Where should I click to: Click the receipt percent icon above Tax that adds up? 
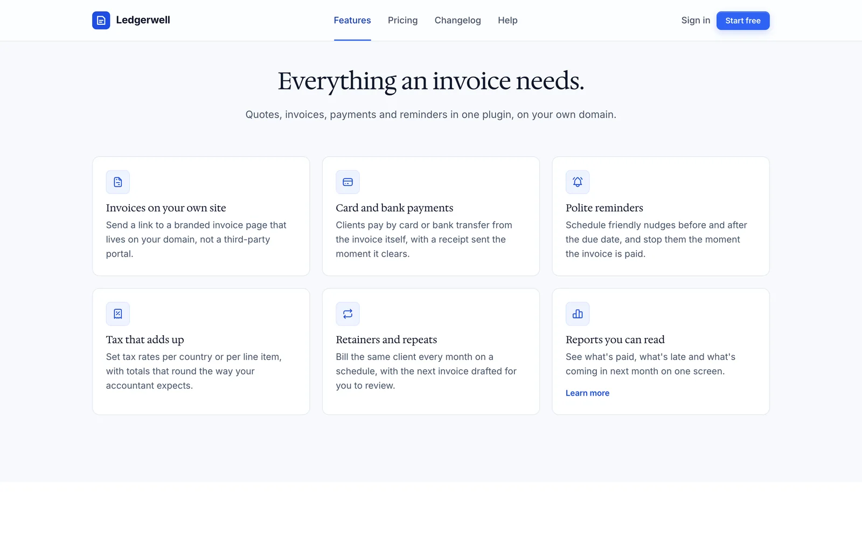pyautogui.click(x=118, y=314)
